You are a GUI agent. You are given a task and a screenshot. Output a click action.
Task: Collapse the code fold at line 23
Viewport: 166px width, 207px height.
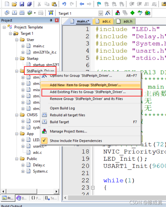tap(93, 188)
